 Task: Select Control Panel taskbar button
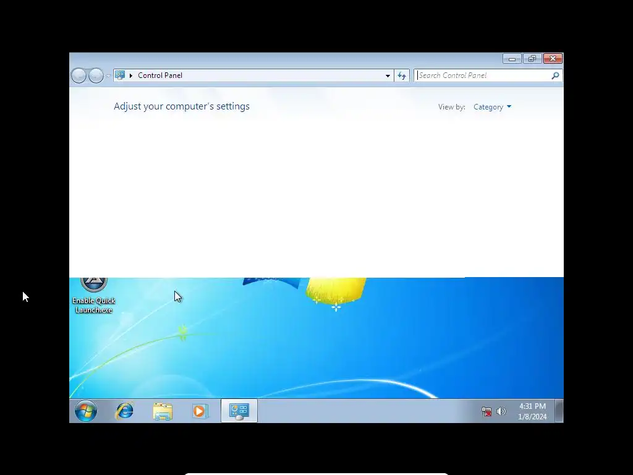point(239,411)
